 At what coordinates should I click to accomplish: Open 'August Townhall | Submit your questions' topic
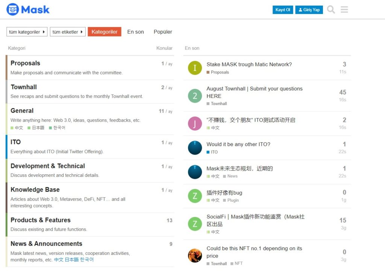click(255, 92)
